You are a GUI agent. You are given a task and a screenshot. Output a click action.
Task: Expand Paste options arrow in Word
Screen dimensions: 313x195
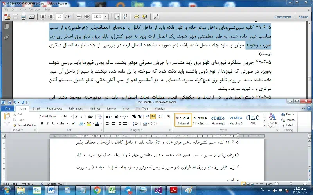[7, 126]
